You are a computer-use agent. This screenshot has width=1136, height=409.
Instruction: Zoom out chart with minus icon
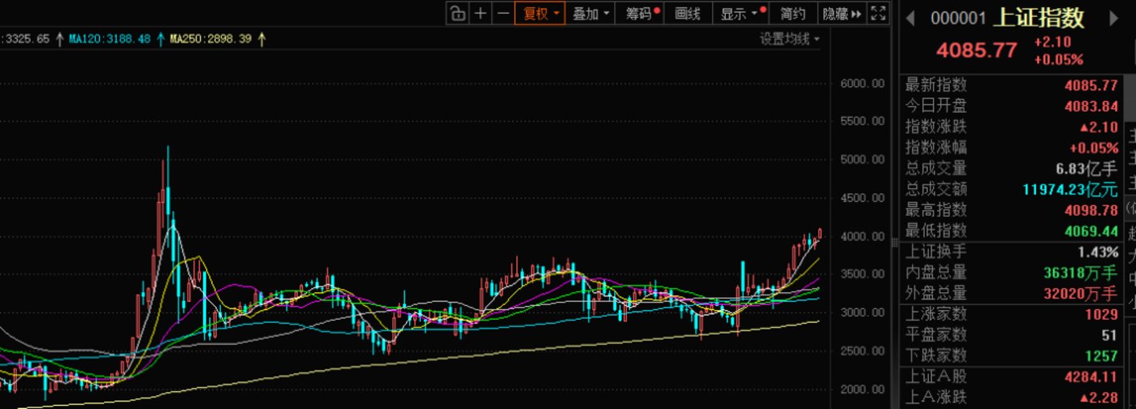click(x=503, y=13)
